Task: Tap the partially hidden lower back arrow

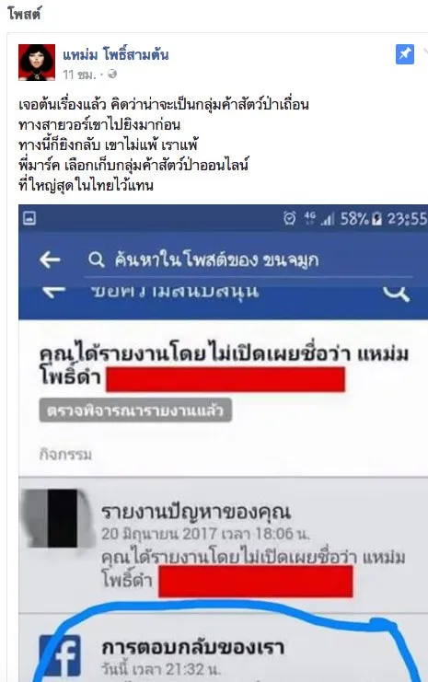Action: pos(54,293)
